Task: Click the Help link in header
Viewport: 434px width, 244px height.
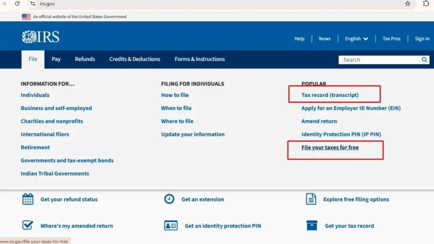Action: [299, 39]
